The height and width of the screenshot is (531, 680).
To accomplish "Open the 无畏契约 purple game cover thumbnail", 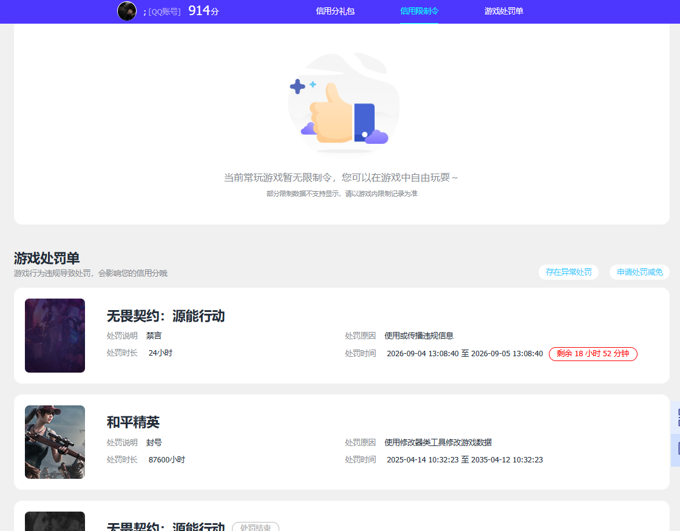I will pyautogui.click(x=55, y=336).
